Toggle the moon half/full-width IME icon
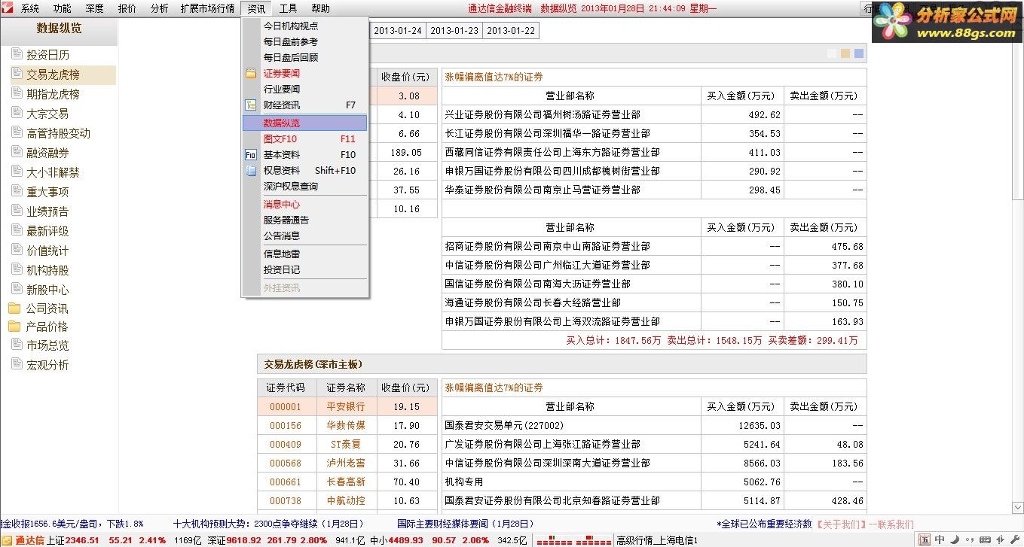 955,539
